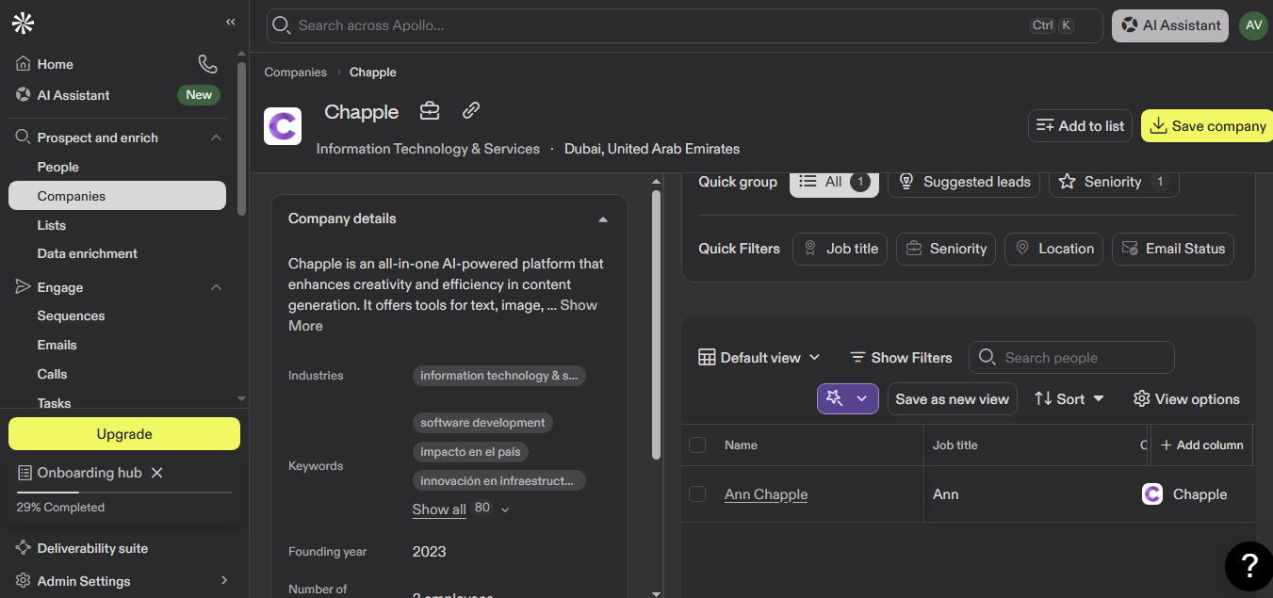Open Lists in the sidebar
The image size is (1273, 598).
tap(52, 225)
